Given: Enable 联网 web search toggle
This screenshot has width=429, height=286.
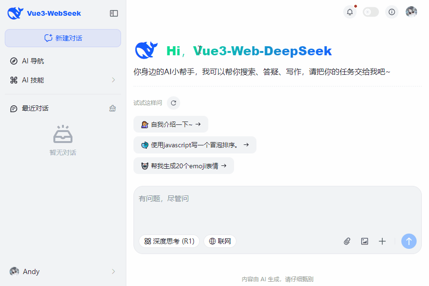Looking at the screenshot, I should click(220, 241).
